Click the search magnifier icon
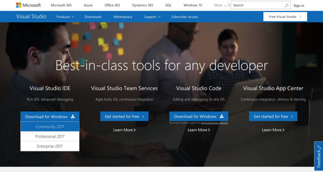The image size is (323, 172). coord(286,6)
